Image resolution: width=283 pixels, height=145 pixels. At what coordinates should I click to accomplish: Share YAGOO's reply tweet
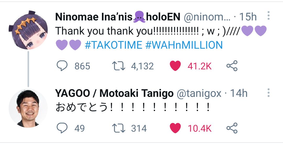coord(232,128)
